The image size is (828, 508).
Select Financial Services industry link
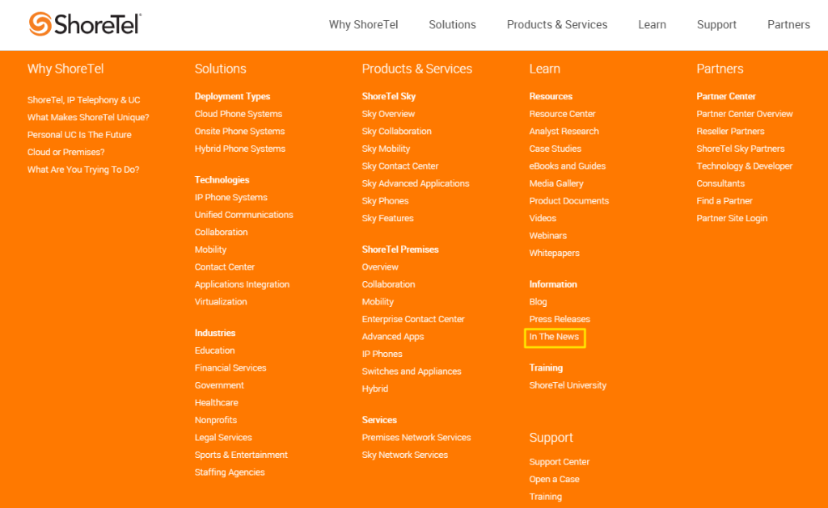230,367
